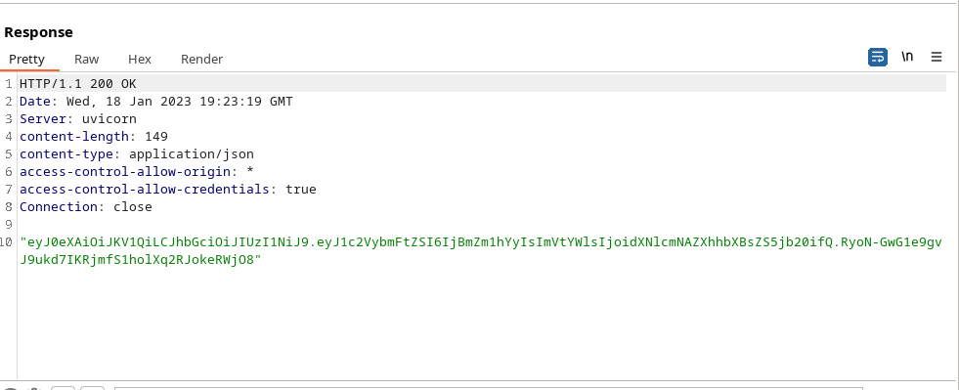Click the access-control-allow-credentials value true
This screenshot has width=959, height=390.
coord(301,190)
